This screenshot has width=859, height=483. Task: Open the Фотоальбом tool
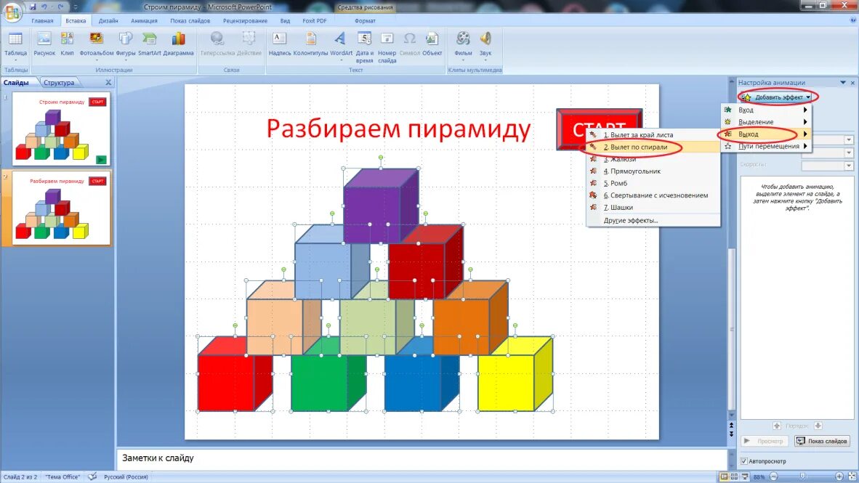click(x=97, y=44)
